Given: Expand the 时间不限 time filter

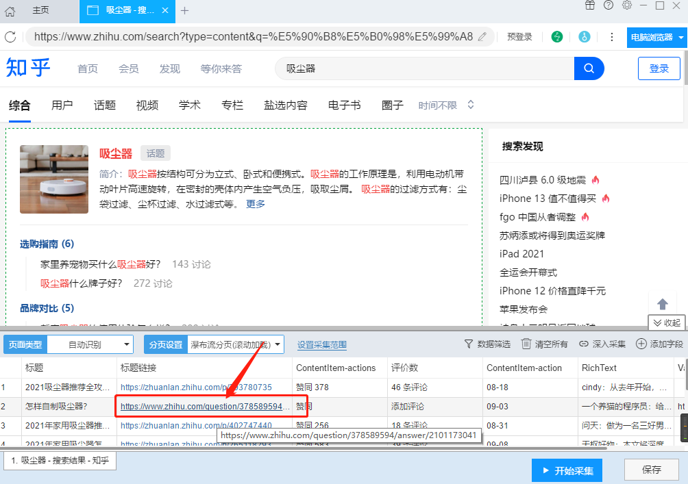Looking at the screenshot, I should click(x=446, y=105).
